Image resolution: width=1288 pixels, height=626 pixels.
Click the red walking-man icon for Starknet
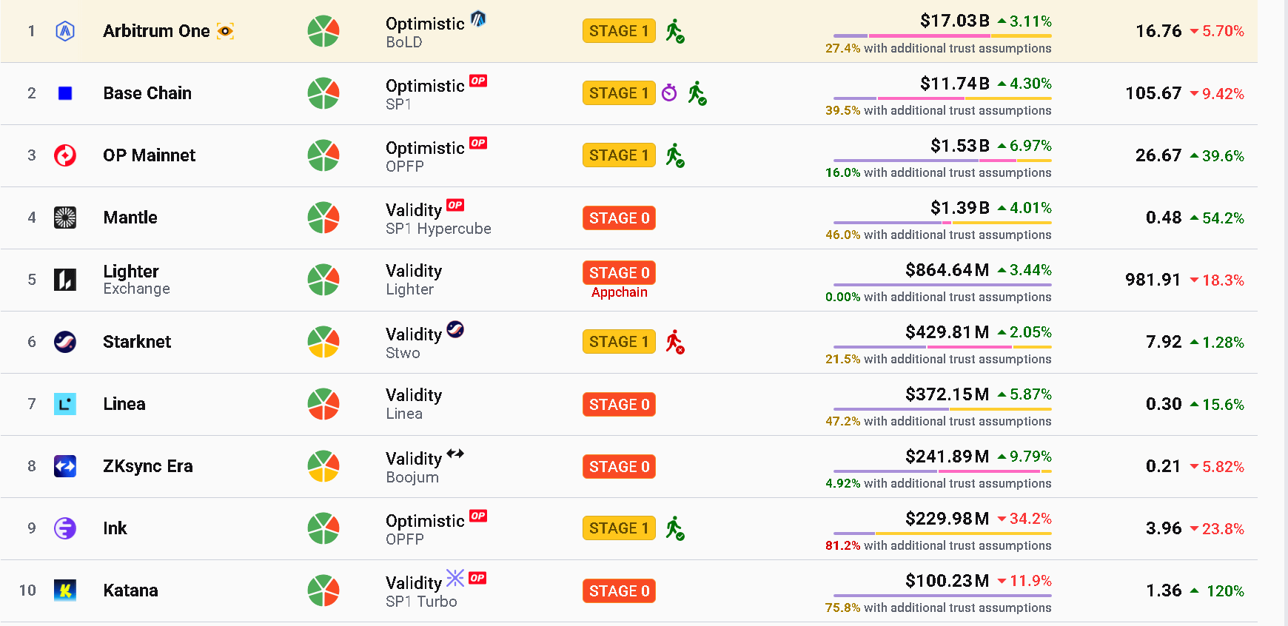tap(674, 342)
